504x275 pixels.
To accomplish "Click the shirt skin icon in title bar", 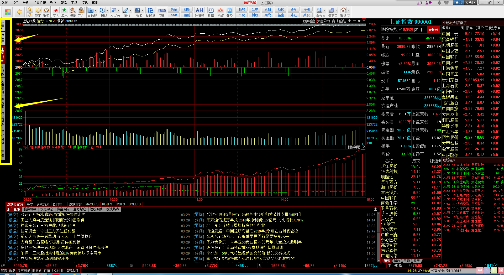I will [446, 3].
